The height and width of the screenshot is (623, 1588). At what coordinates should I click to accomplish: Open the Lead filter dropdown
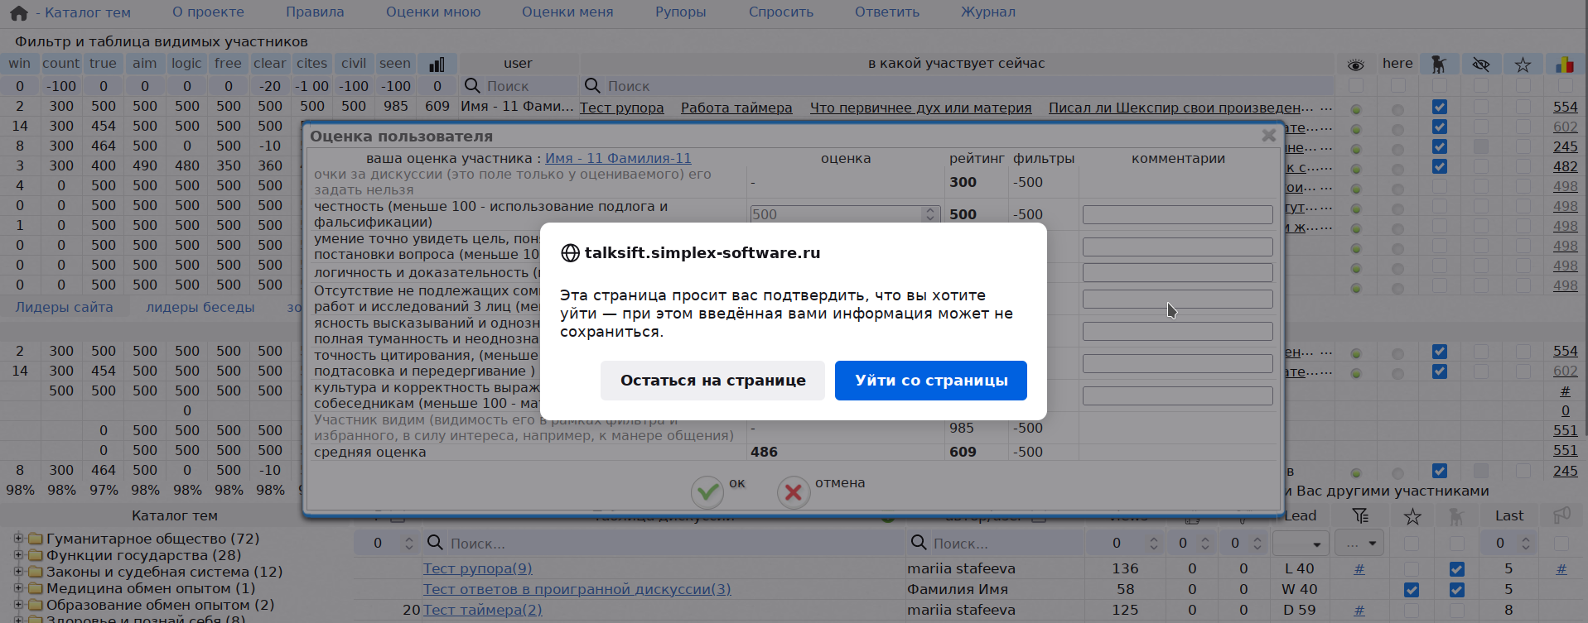[x=1300, y=544]
